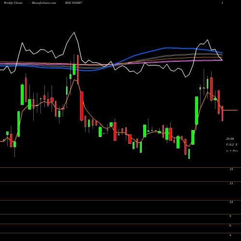241x241 pixels.
Task: Click the '11' axis label
Action: (231, 202)
